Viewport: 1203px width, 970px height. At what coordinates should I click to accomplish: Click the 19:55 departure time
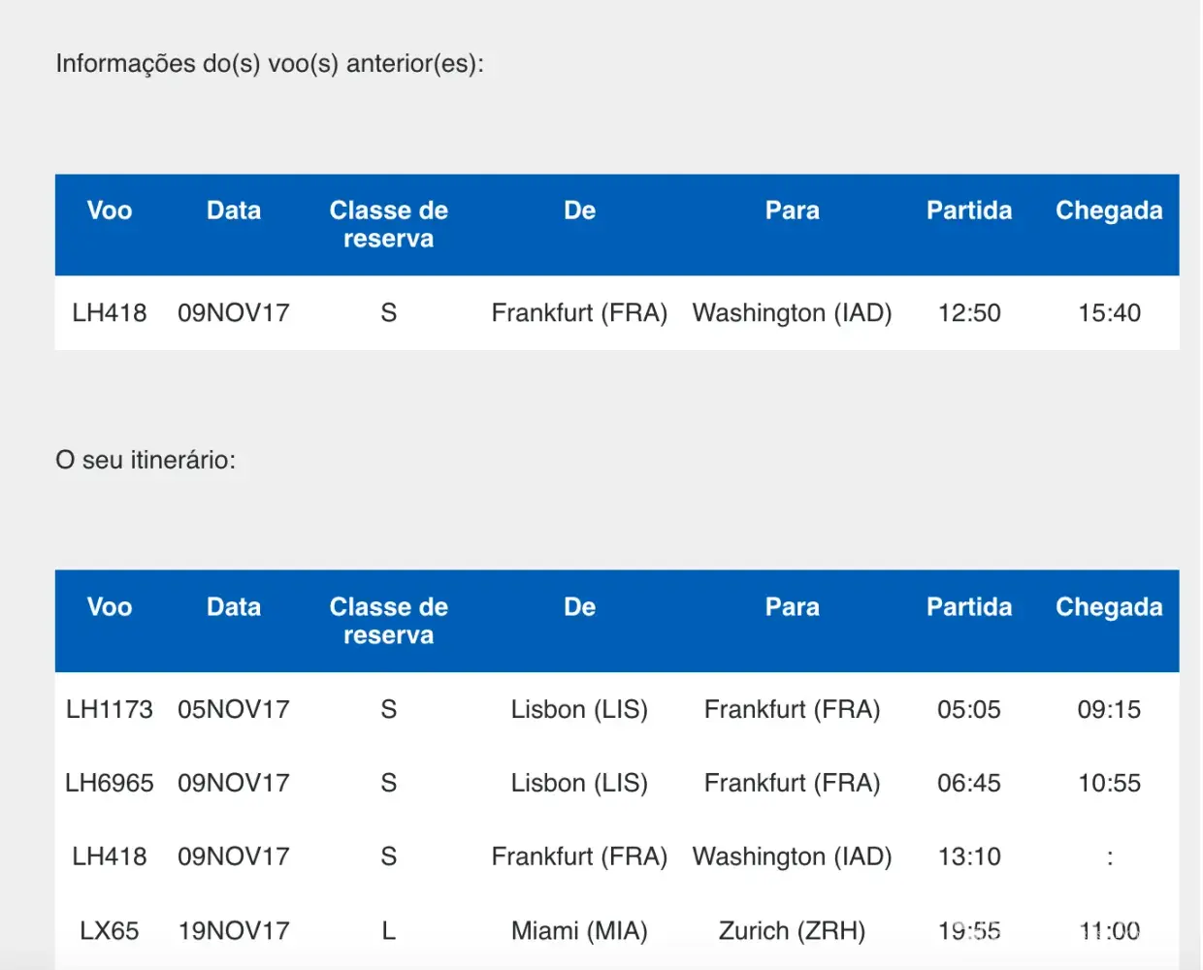tap(969, 931)
